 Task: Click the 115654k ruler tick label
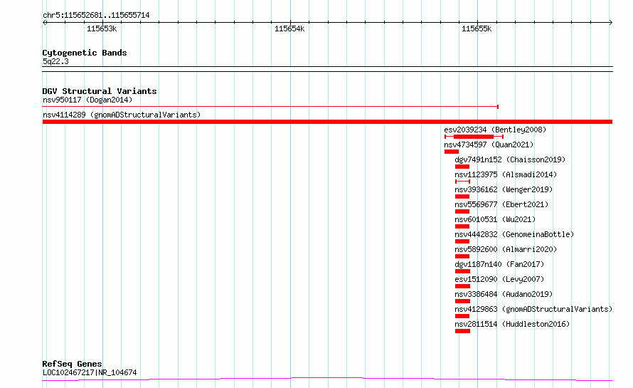coord(289,28)
